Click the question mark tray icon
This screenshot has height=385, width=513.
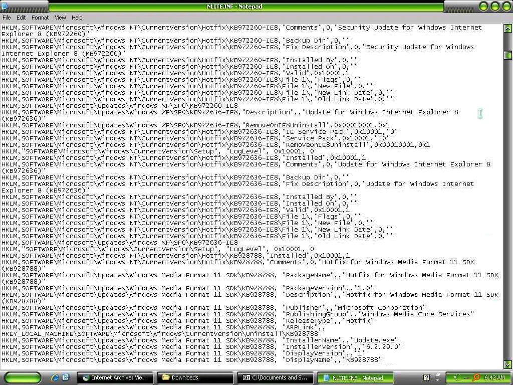coord(426,378)
